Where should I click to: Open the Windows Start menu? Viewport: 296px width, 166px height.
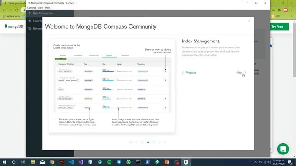coord(4,162)
